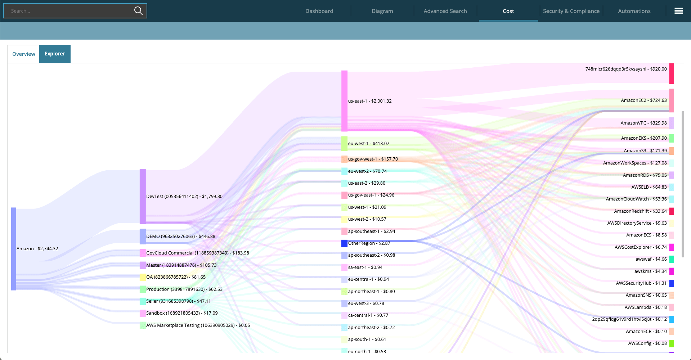Viewport: 691px width, 360px height.
Task: Select the GovCloud Commercial node square
Action: [143, 253]
